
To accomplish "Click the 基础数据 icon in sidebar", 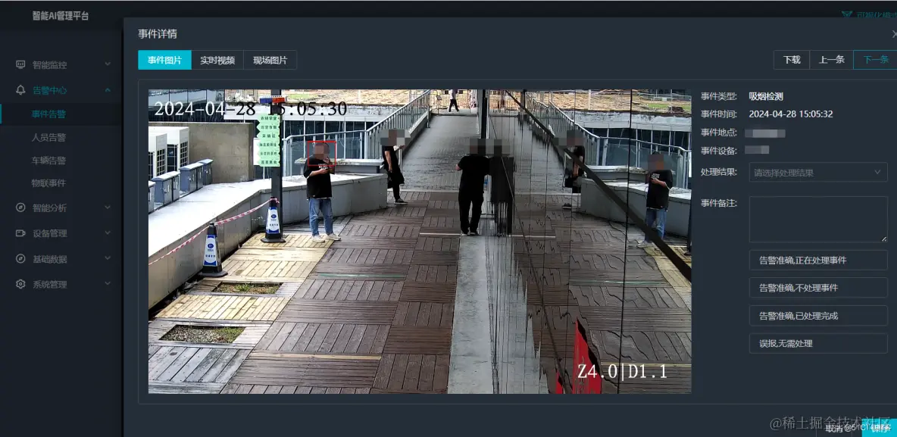I will pos(20,258).
